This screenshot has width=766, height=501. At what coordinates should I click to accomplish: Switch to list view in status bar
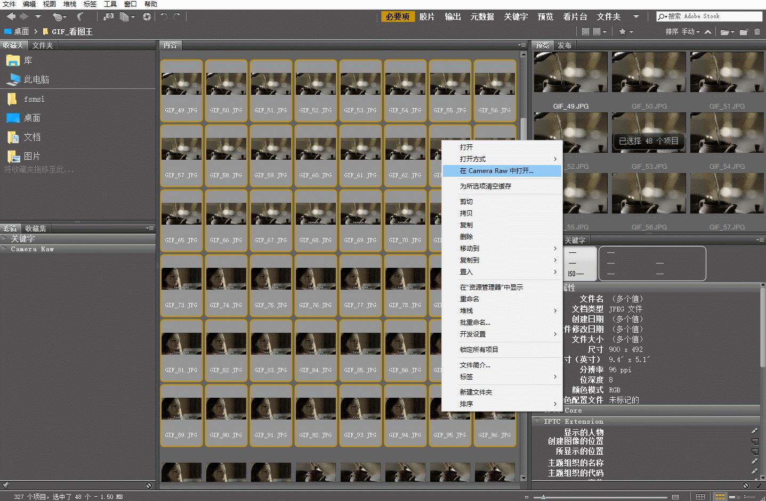click(x=749, y=496)
